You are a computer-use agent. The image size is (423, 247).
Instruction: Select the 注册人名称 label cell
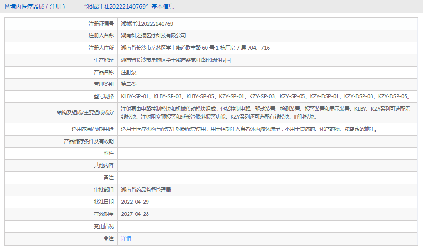click(61, 35)
